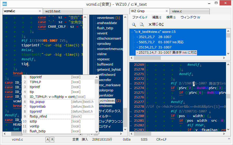Click down arrow of autocomplete popup scrollbar
Screen dimensions: 233x145
pyautogui.click(x=97, y=132)
